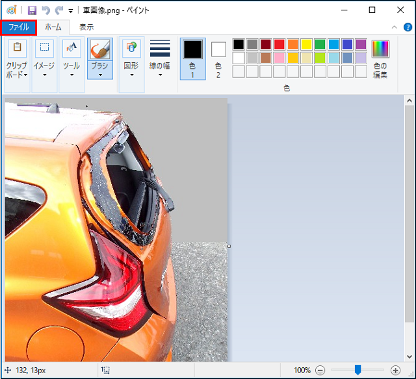416x379 pixels.
Task: Click the vertical scrollbar up arrow
Action: click(409, 101)
